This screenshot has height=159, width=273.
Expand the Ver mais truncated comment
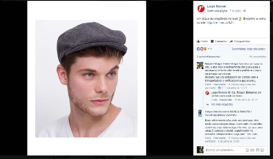[252, 134]
